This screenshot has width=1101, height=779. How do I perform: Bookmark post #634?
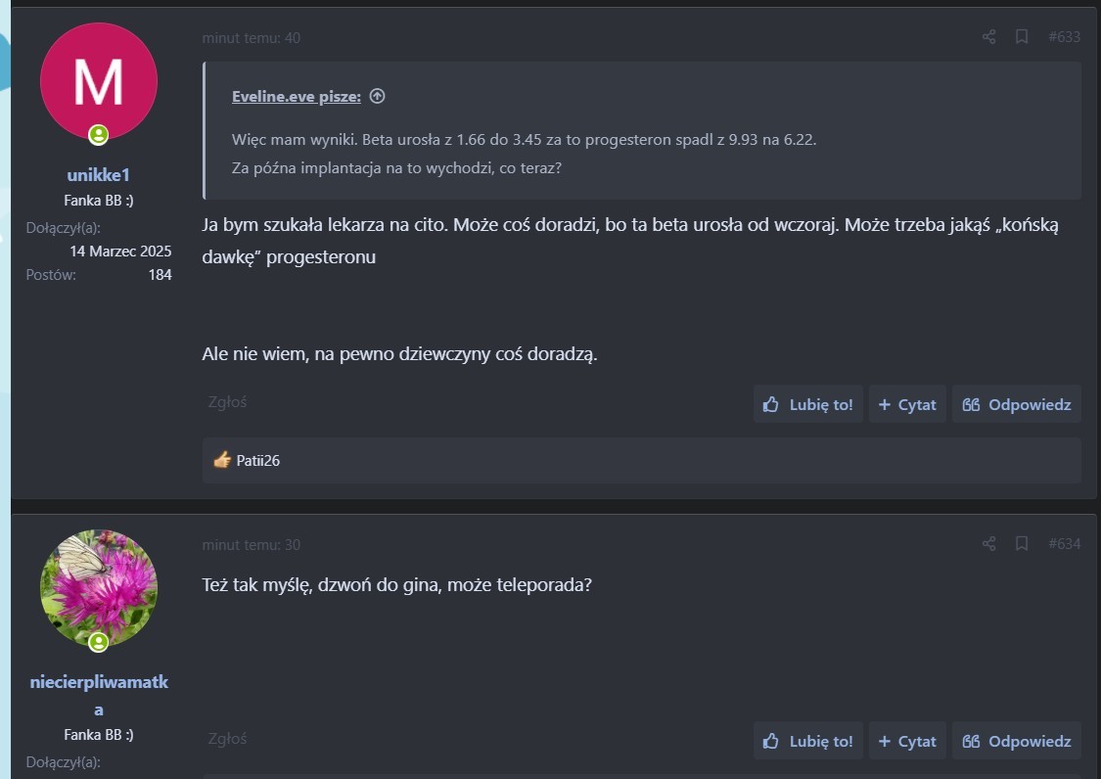[1021, 543]
